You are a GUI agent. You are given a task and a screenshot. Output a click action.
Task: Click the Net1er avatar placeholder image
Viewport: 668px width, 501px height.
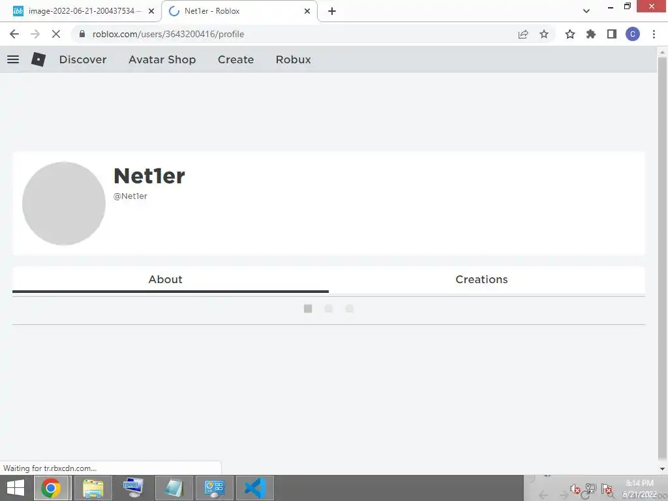64,204
